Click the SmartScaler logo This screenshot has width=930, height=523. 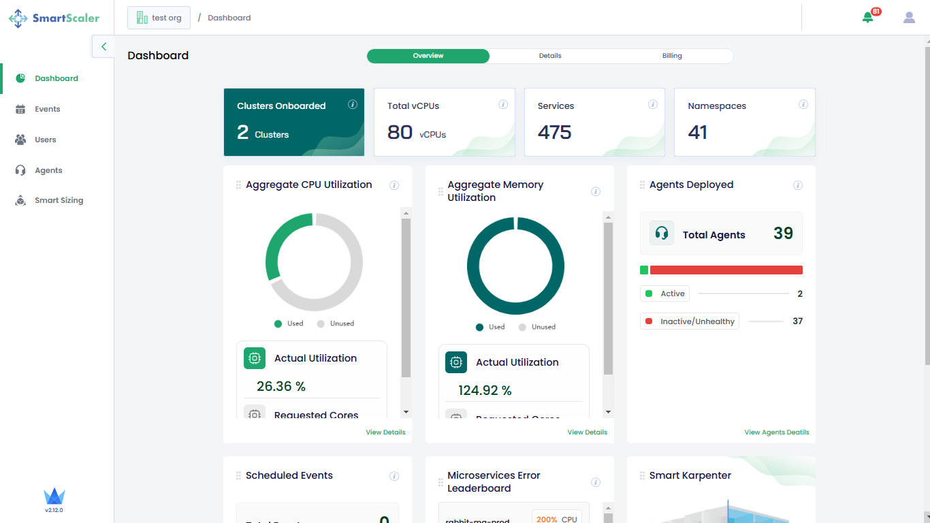[54, 18]
